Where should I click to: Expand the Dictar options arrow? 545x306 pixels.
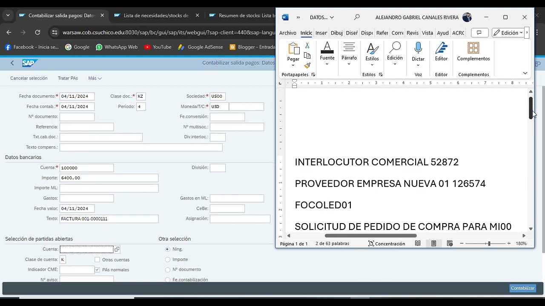pyautogui.click(x=418, y=65)
